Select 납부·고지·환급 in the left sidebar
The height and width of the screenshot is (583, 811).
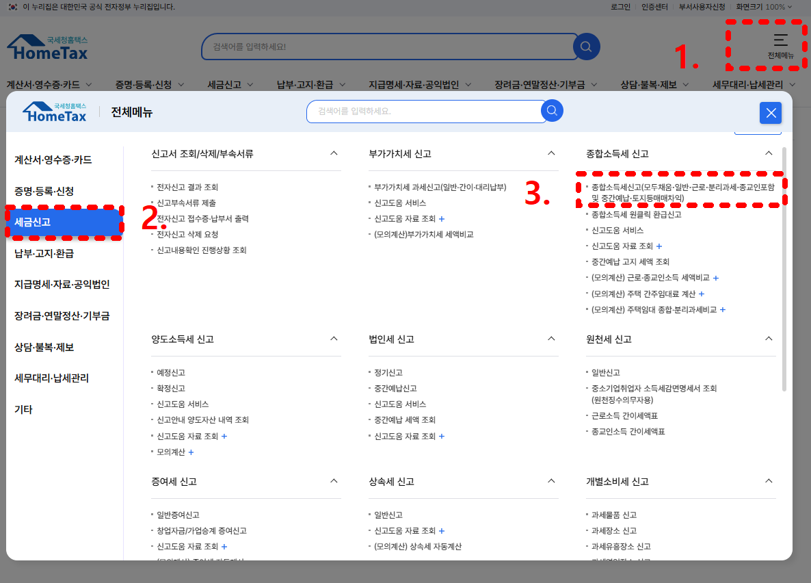point(44,254)
